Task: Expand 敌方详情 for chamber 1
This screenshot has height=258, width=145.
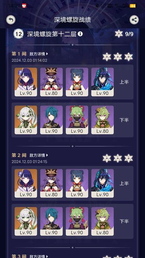Action: click(39, 54)
